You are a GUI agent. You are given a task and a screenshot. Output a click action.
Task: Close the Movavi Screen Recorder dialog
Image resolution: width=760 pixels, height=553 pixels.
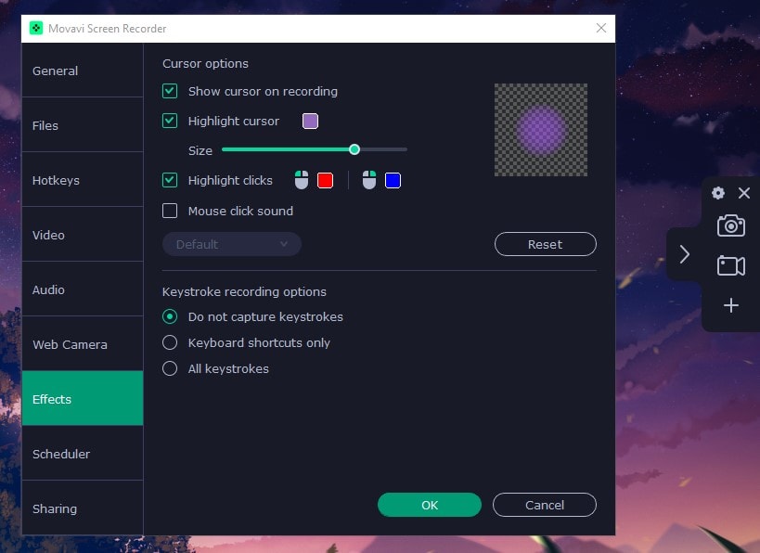click(x=601, y=28)
